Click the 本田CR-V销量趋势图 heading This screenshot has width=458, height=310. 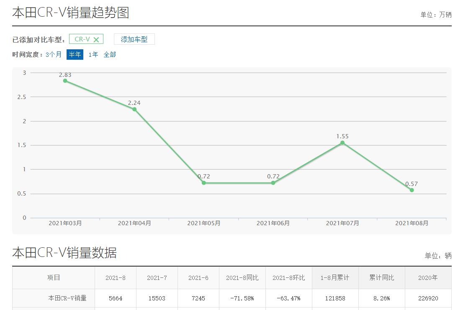[x=71, y=13]
